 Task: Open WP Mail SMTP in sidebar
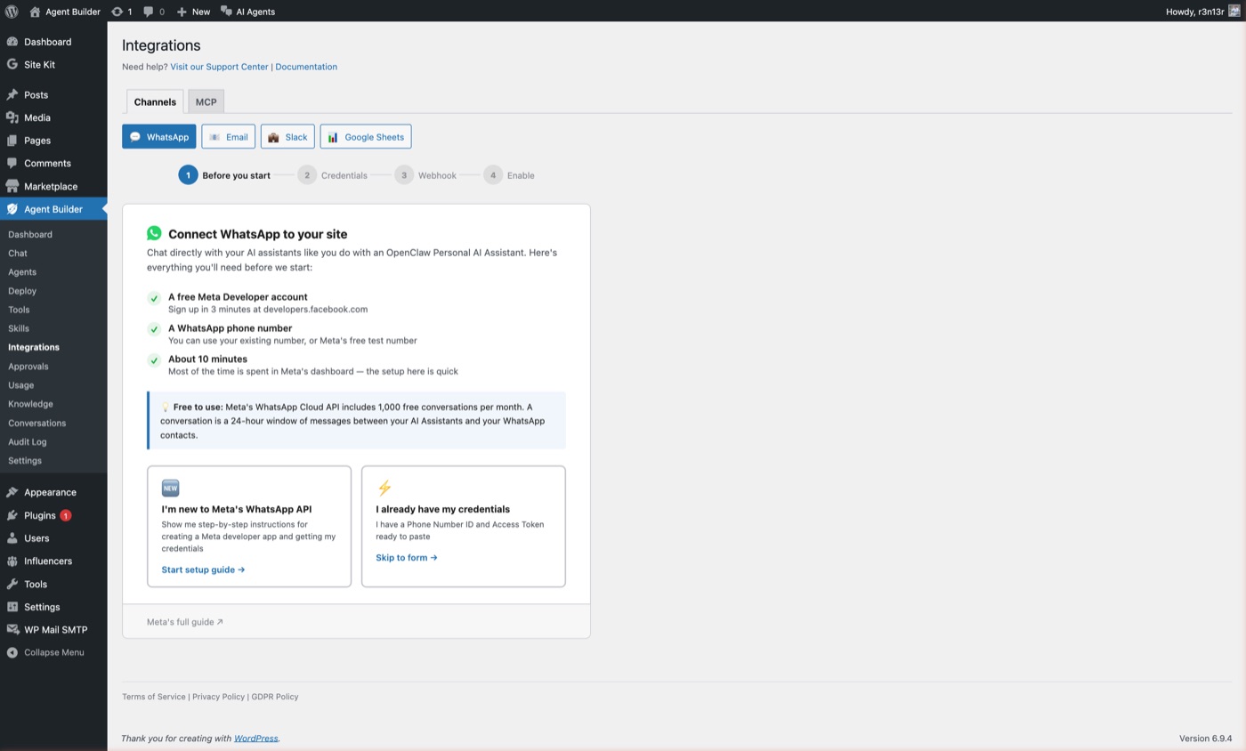tap(55, 630)
